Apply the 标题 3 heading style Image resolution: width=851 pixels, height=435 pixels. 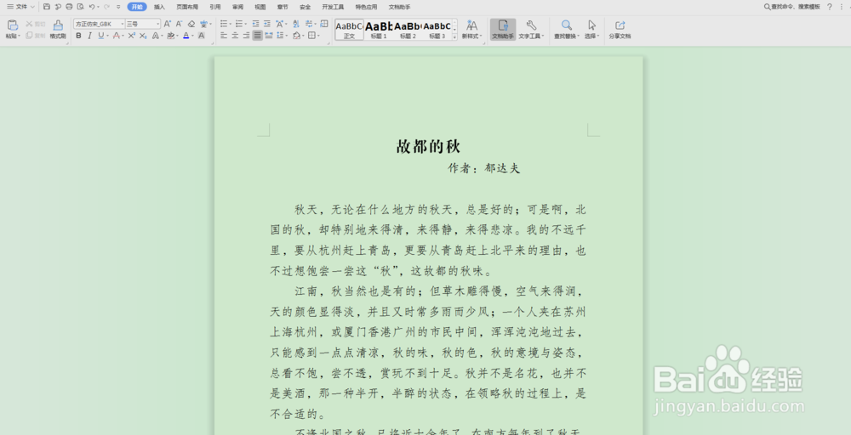[437, 29]
